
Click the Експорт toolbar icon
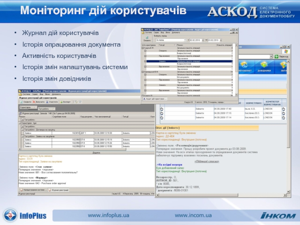(x=61, y=102)
